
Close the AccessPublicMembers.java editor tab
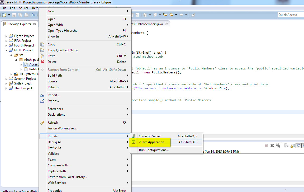(166, 24)
